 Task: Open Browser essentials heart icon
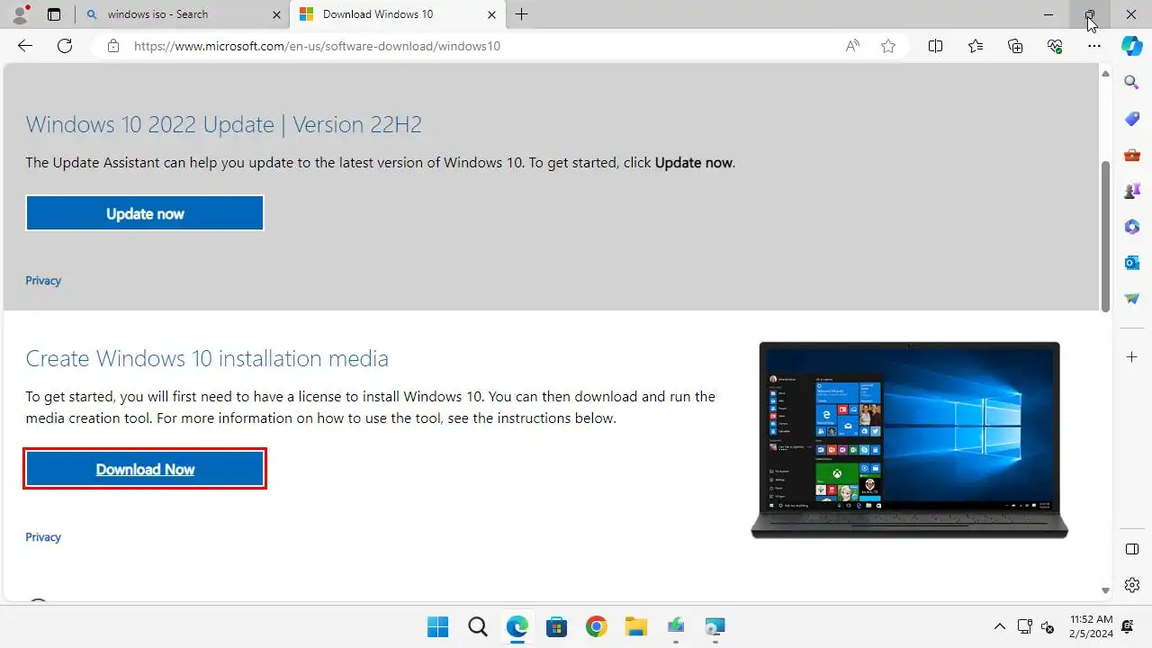pos(1055,46)
